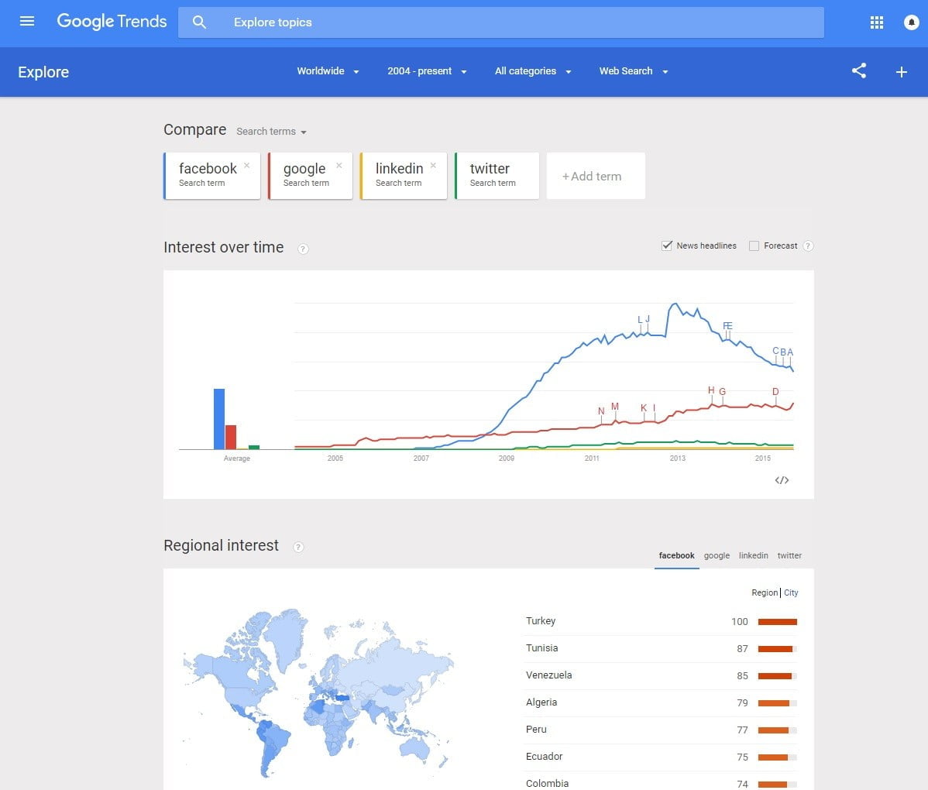This screenshot has height=790, width=928.
Task: Click the red google average bar
Action: (231, 438)
